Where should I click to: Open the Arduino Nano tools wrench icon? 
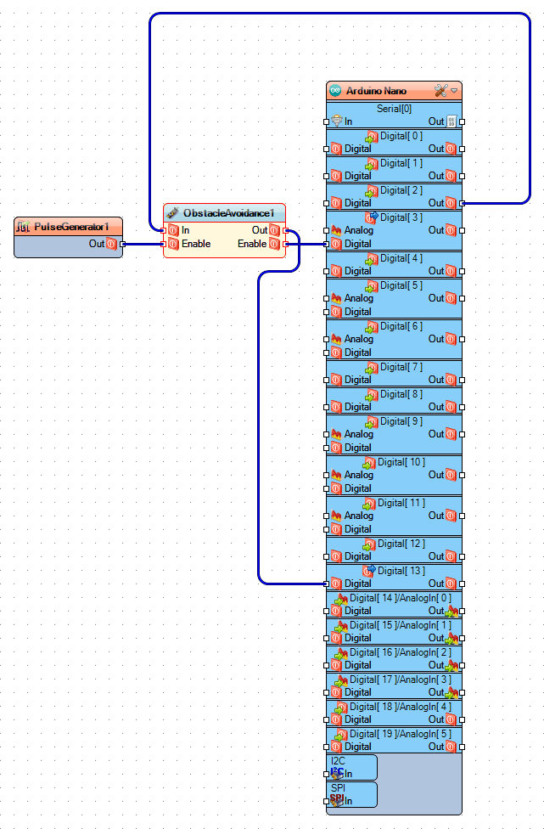440,90
